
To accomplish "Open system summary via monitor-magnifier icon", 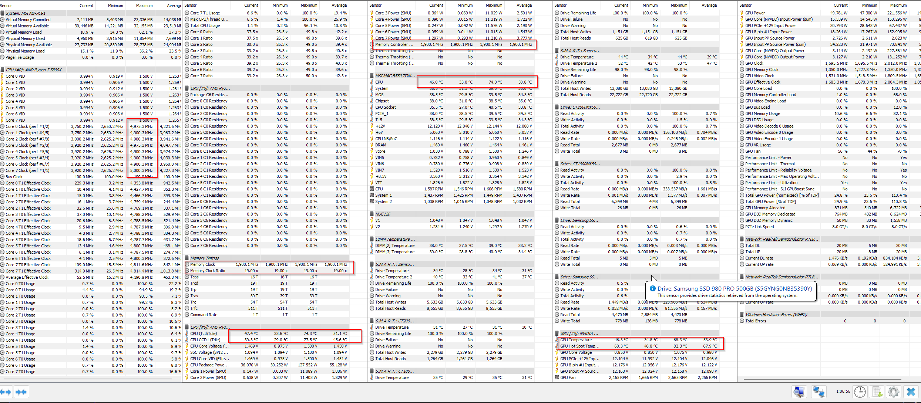I will (799, 392).
